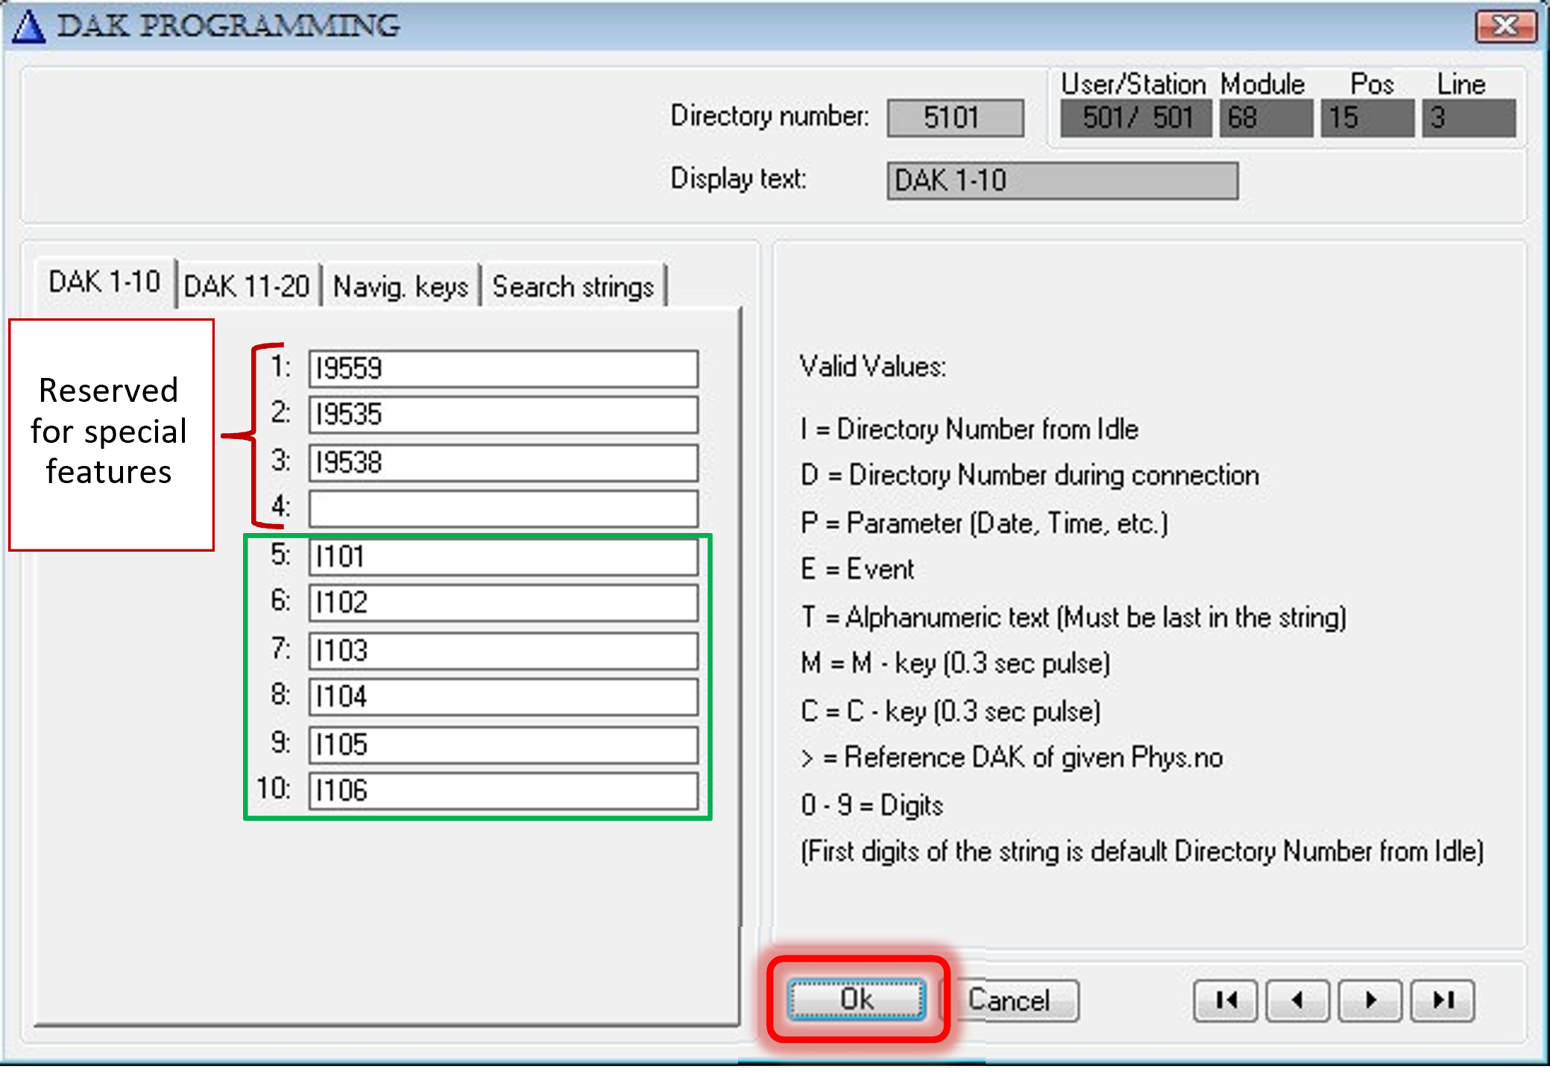Click DAK 1 field containing I9559
The image size is (1550, 1078).
tap(503, 368)
